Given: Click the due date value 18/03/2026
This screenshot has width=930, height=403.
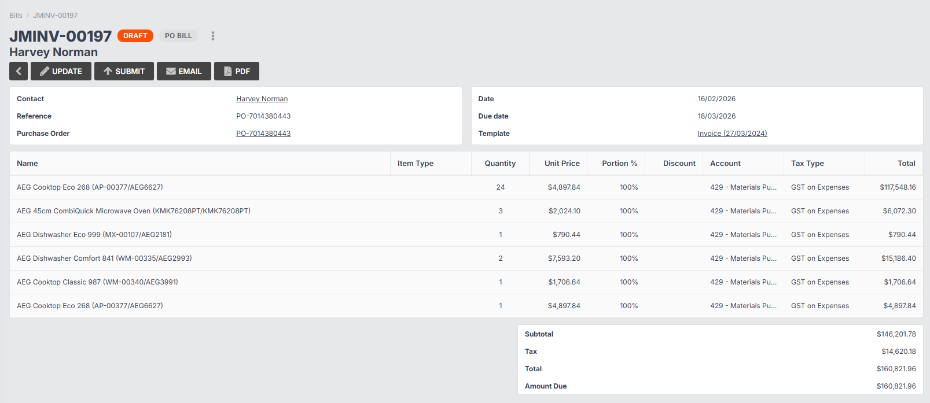Looking at the screenshot, I should tap(716, 116).
